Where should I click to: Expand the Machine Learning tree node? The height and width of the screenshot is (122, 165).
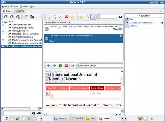[3, 40]
